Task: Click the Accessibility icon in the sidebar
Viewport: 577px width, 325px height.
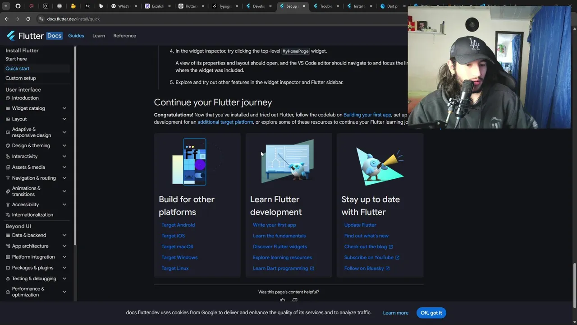Action: 8,204
